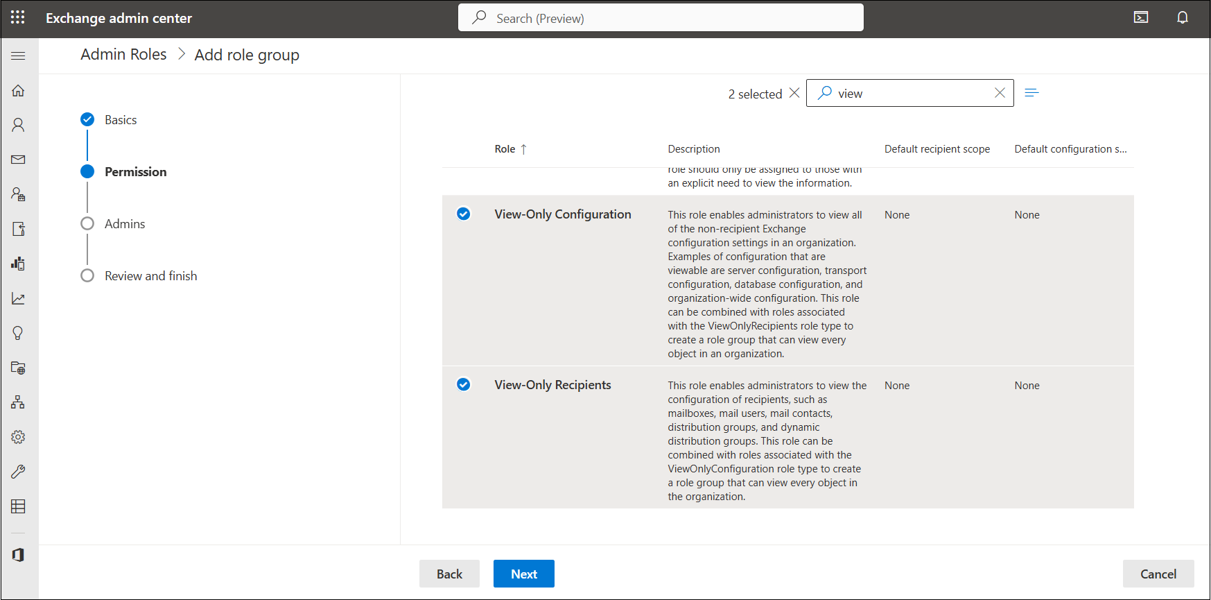Click the Home icon in sidebar
The height and width of the screenshot is (600, 1211).
[18, 91]
